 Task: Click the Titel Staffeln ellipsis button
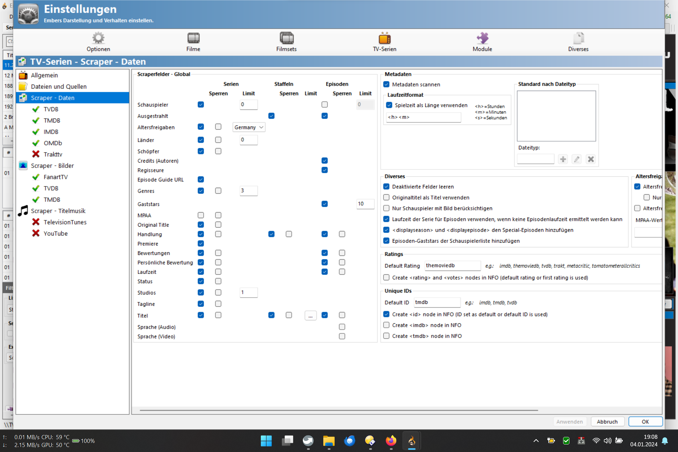pos(310,315)
